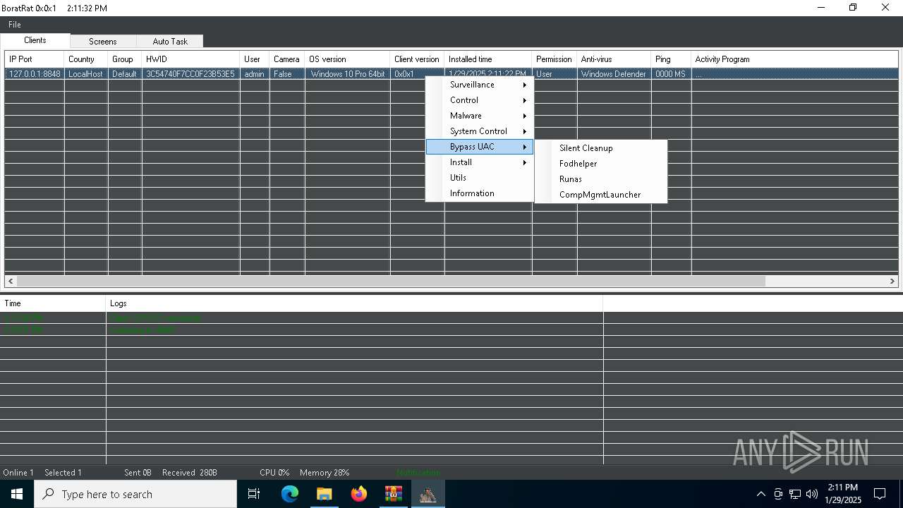Open the Control submenu

[480, 100]
